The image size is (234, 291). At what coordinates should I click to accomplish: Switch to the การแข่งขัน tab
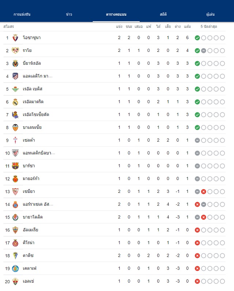[x=22, y=14]
